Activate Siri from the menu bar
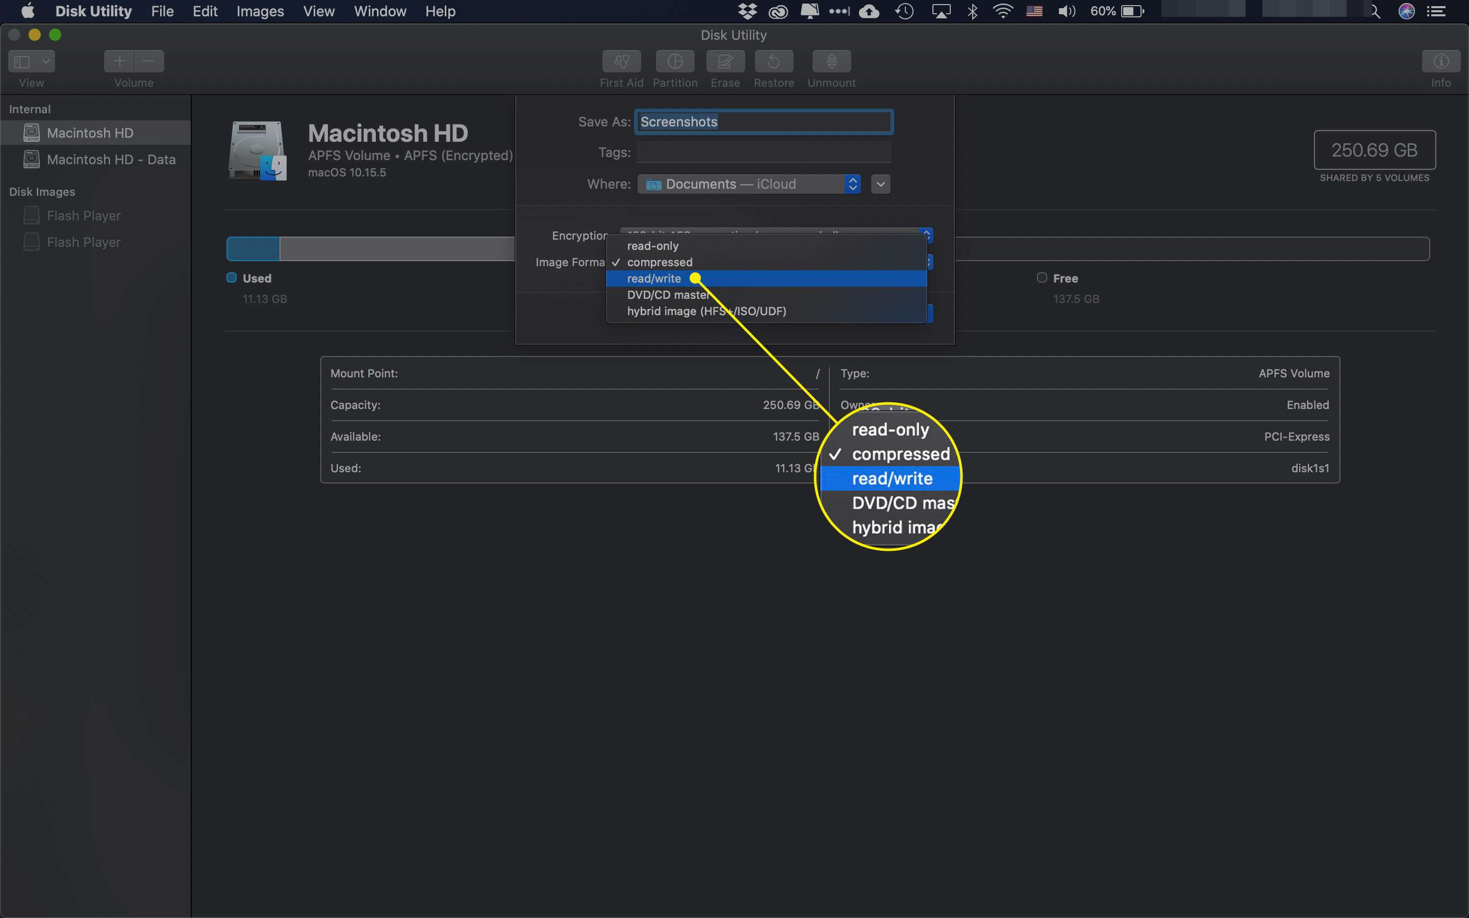Image resolution: width=1469 pixels, height=918 pixels. tap(1406, 11)
